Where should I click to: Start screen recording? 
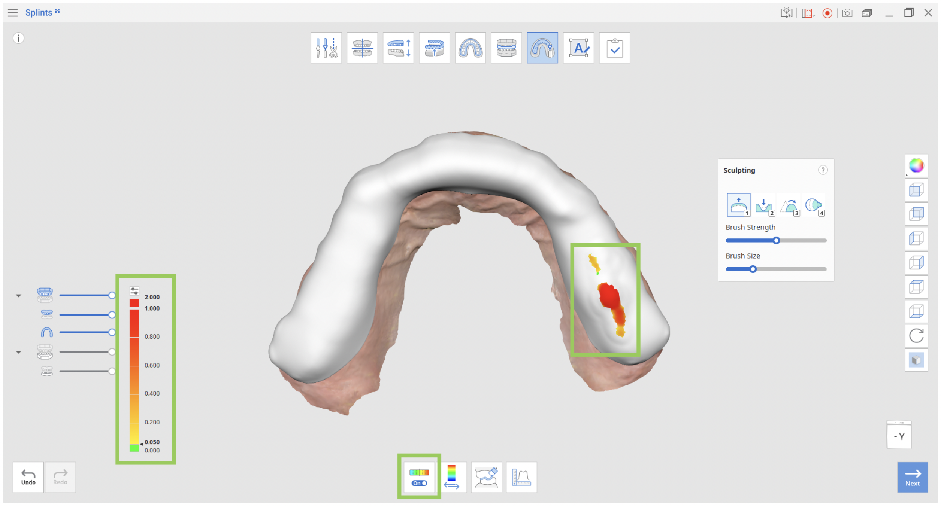[x=827, y=13]
